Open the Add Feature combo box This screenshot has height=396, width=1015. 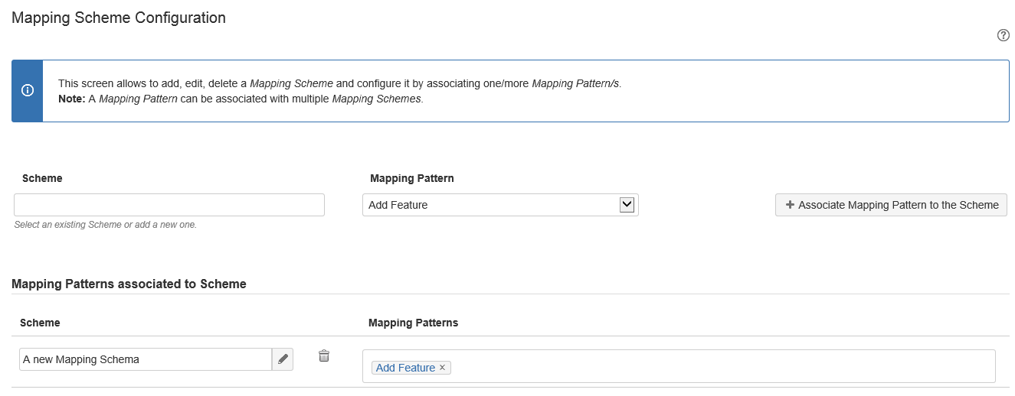(x=490, y=205)
